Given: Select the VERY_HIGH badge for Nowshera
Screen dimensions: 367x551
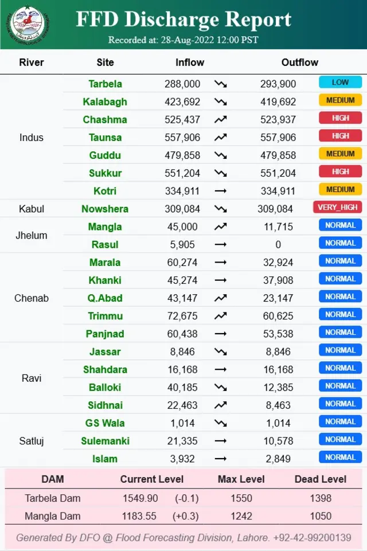Looking at the screenshot, I should click(337, 208).
